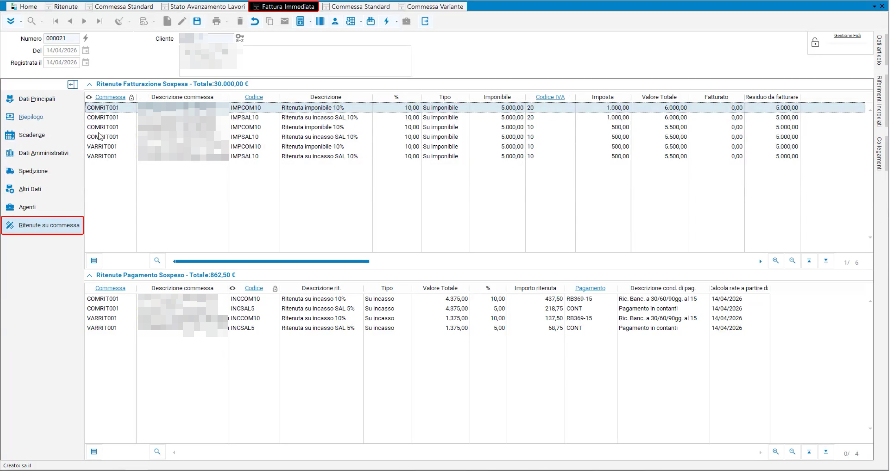This screenshot has height=471, width=890.
Task: Go to first record
Action: point(55,21)
